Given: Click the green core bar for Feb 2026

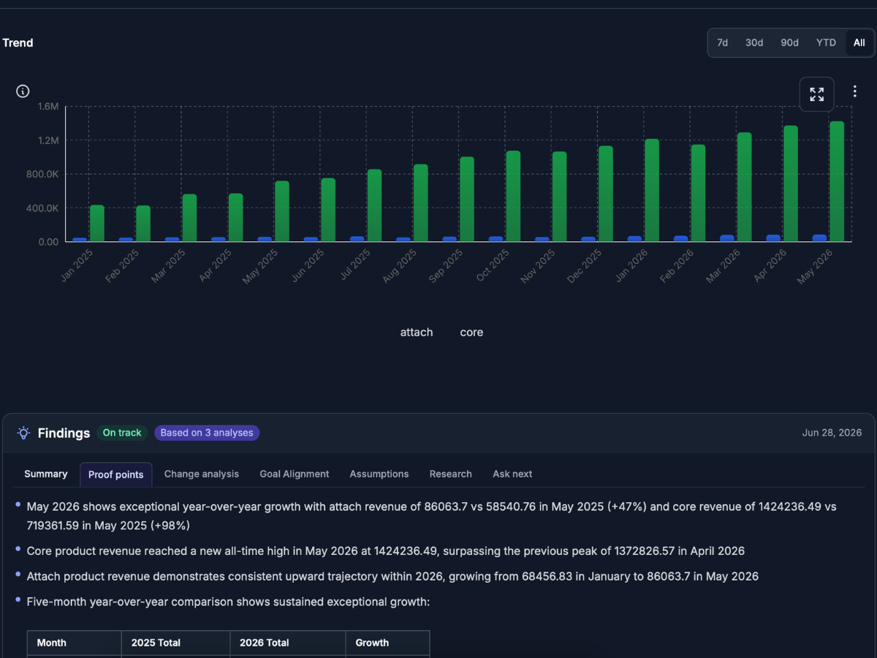Looking at the screenshot, I should pyautogui.click(x=698, y=193).
